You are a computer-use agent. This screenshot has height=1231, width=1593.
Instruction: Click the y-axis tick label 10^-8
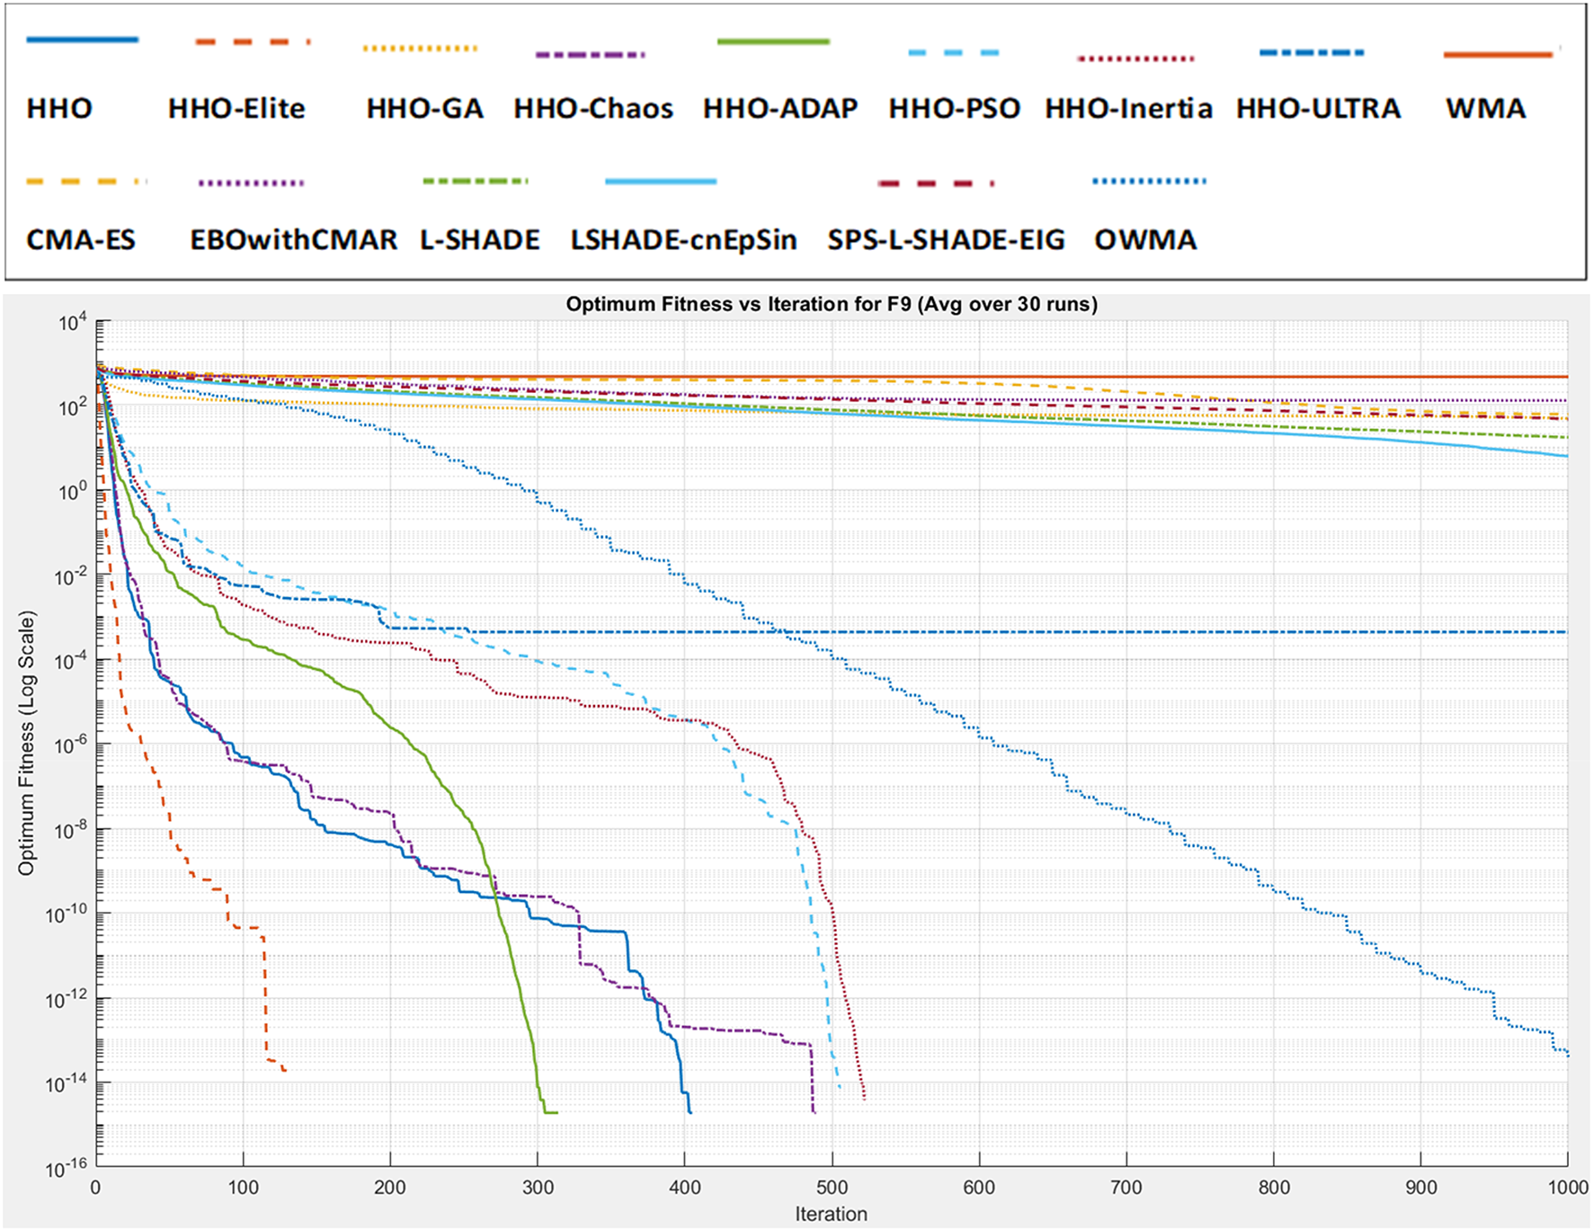pyautogui.click(x=70, y=829)
